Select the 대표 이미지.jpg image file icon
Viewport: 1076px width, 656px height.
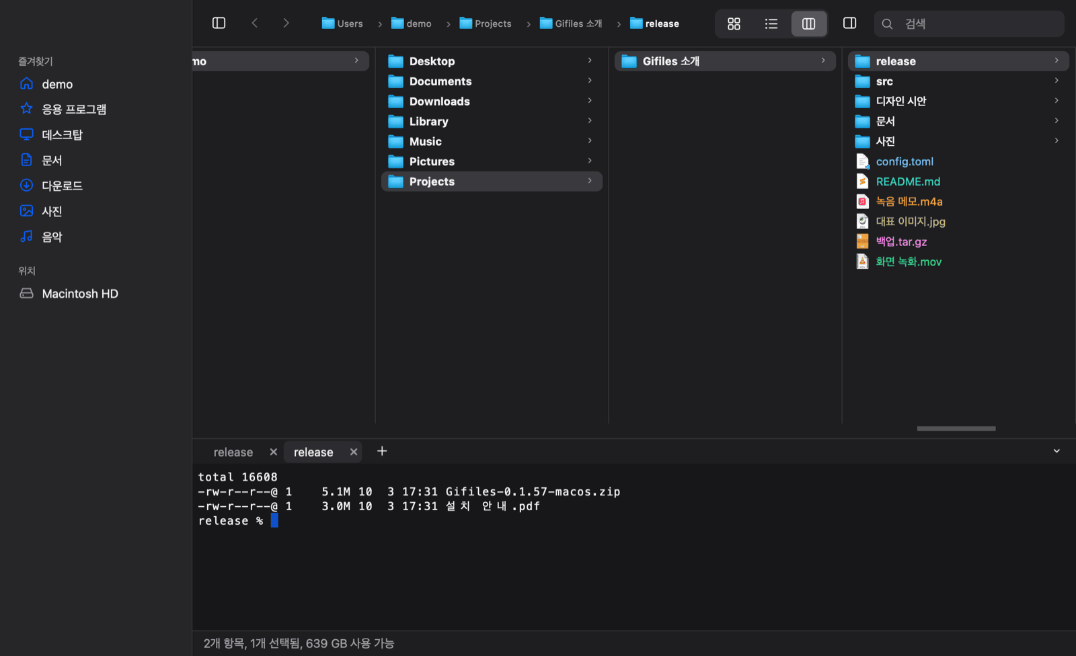(862, 221)
